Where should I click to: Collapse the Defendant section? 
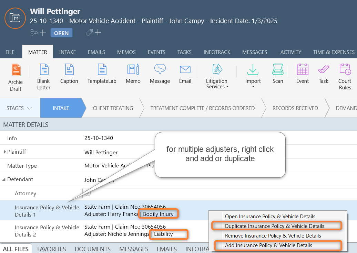click(x=4, y=179)
